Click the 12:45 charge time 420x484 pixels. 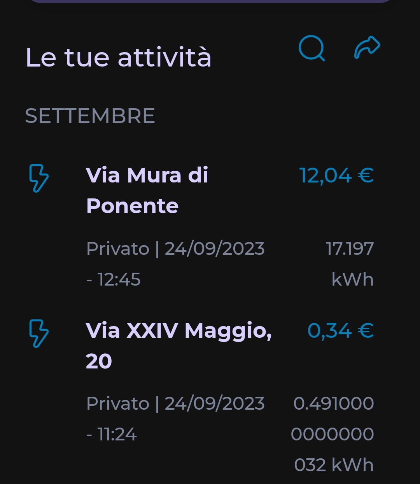point(119,279)
